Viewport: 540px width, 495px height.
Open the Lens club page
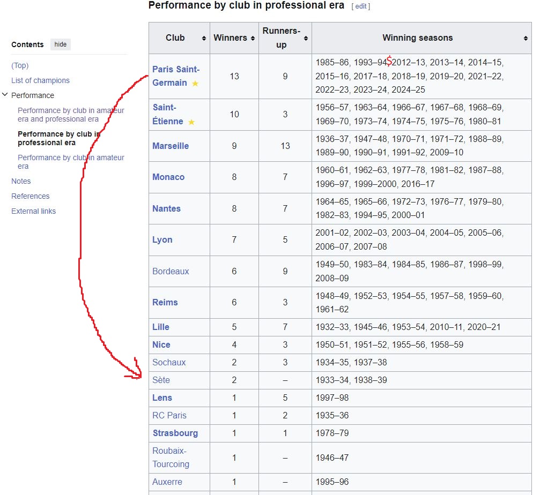162,397
